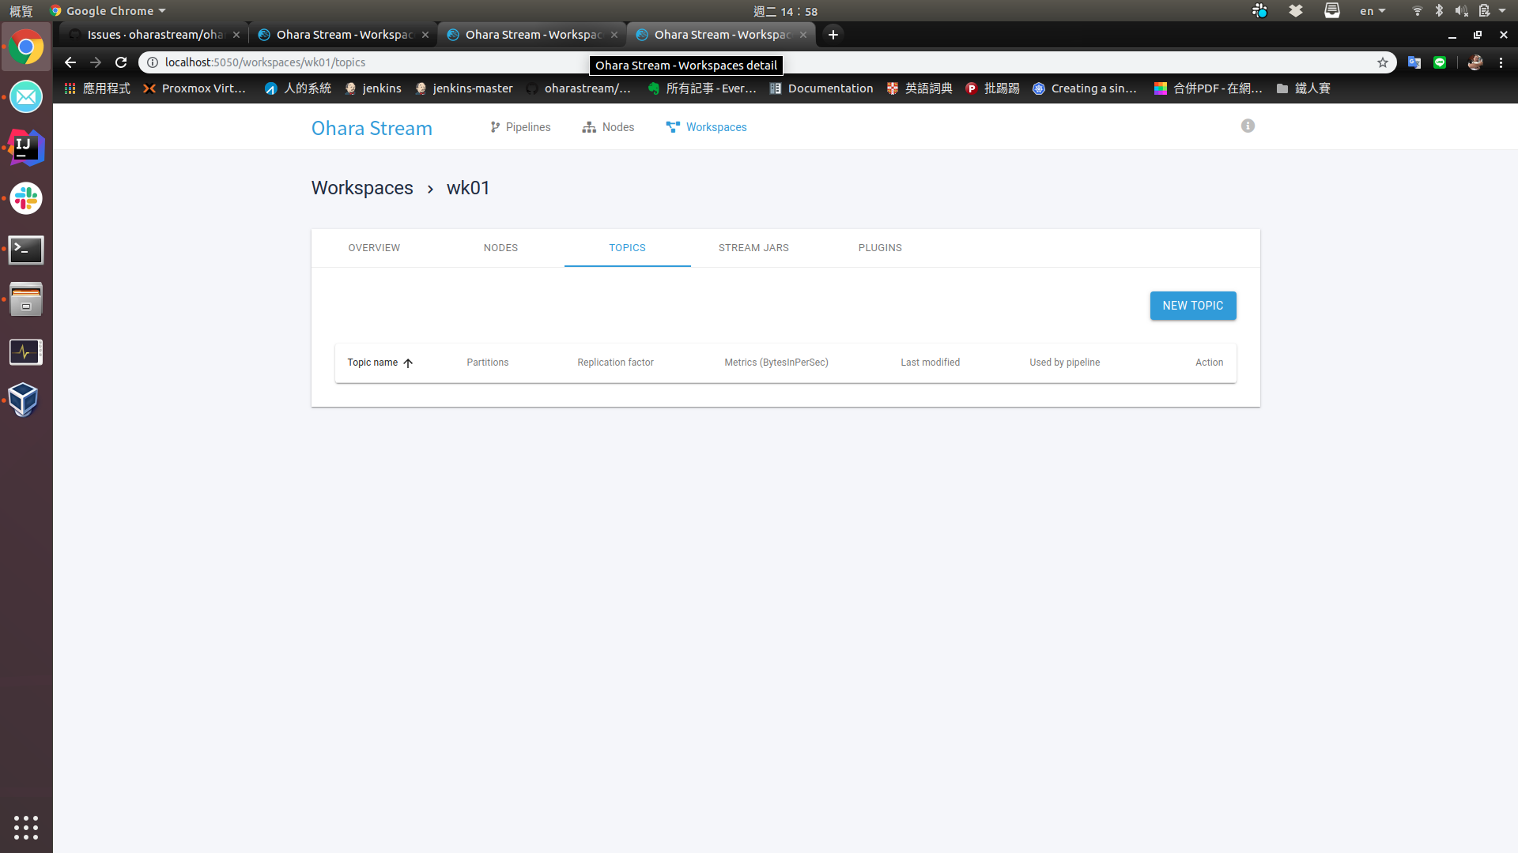Screen dimensions: 1518x853
Task: Bookmark this page with star icon
Action: tap(1383, 62)
